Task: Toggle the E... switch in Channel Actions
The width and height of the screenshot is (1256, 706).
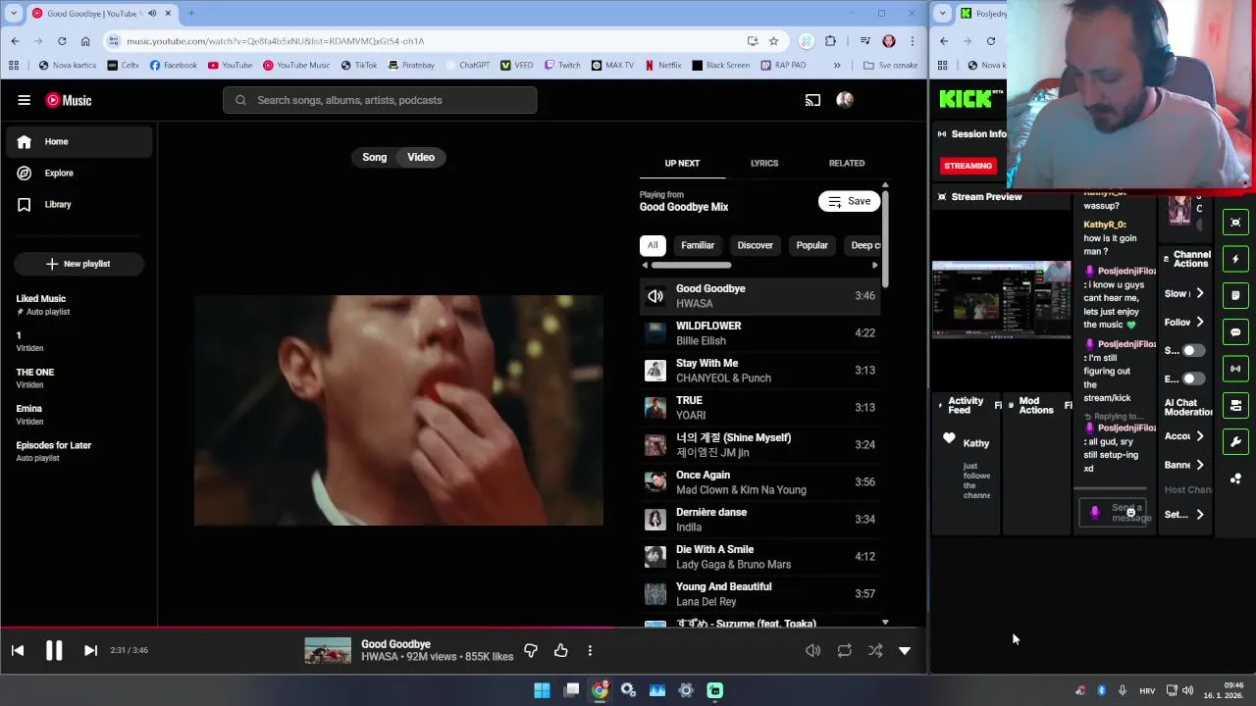Action: pyautogui.click(x=1192, y=378)
